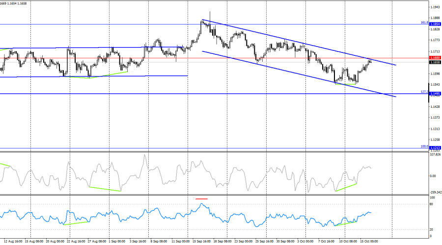
Task: Click the 161.8 Fibonacci level label
Action: pos(424,22)
